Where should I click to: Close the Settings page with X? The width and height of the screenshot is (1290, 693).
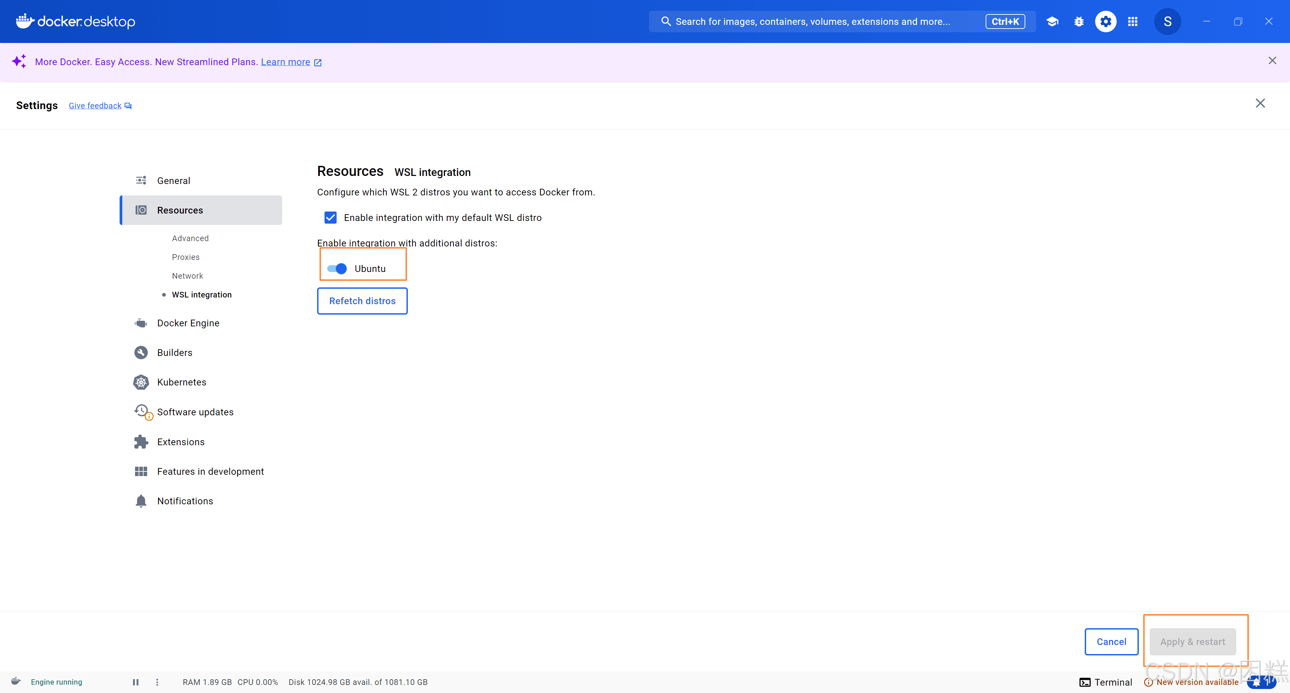tap(1260, 103)
